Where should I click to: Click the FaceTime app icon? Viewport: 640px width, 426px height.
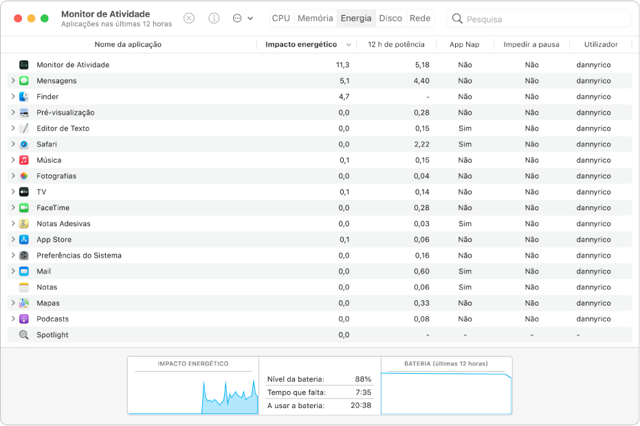24,208
